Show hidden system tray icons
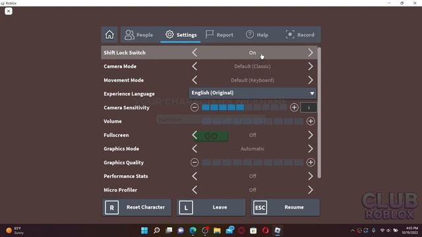This screenshot has width=422, height=237. click(x=352, y=230)
